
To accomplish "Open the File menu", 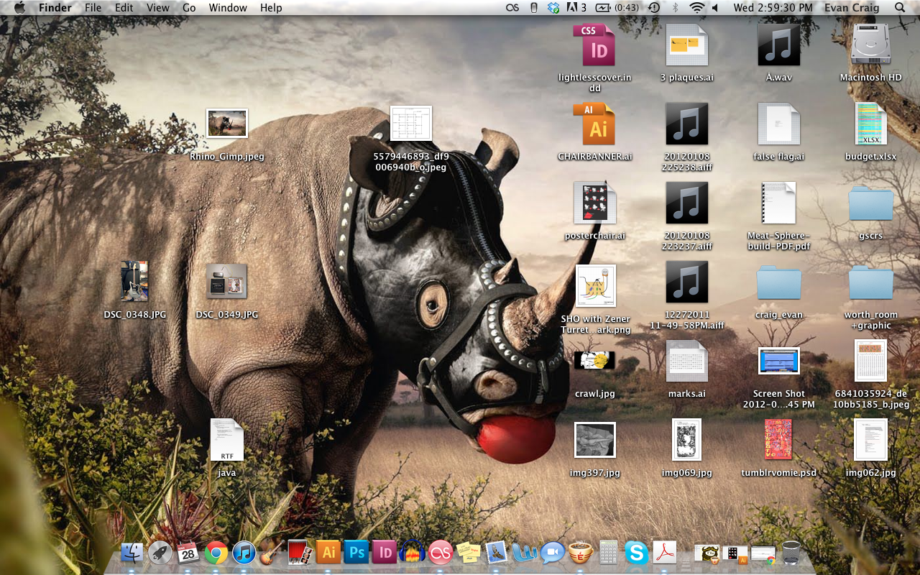I will pos(93,8).
